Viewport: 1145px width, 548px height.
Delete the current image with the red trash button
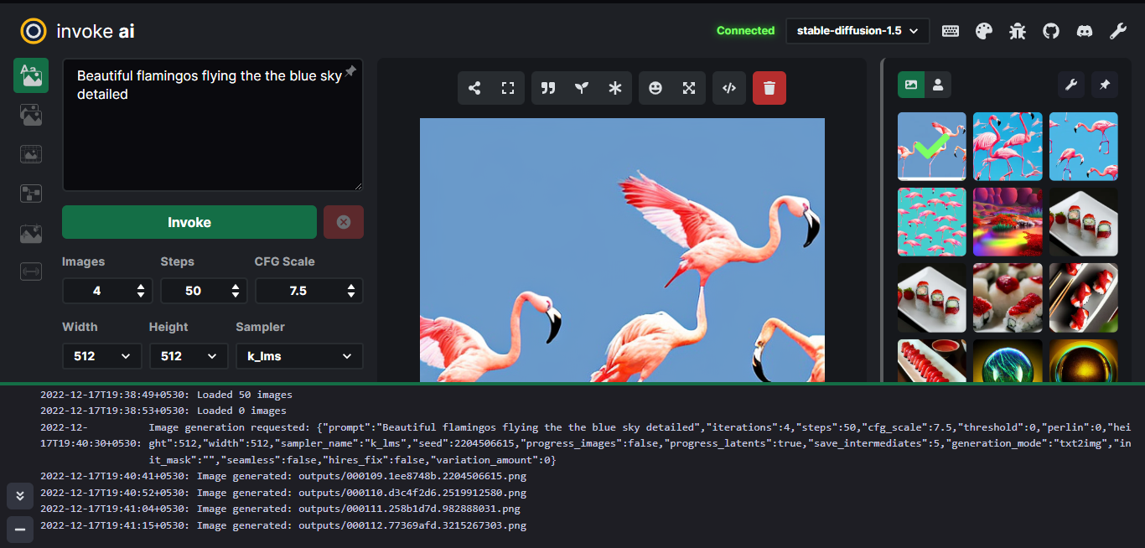[769, 88]
